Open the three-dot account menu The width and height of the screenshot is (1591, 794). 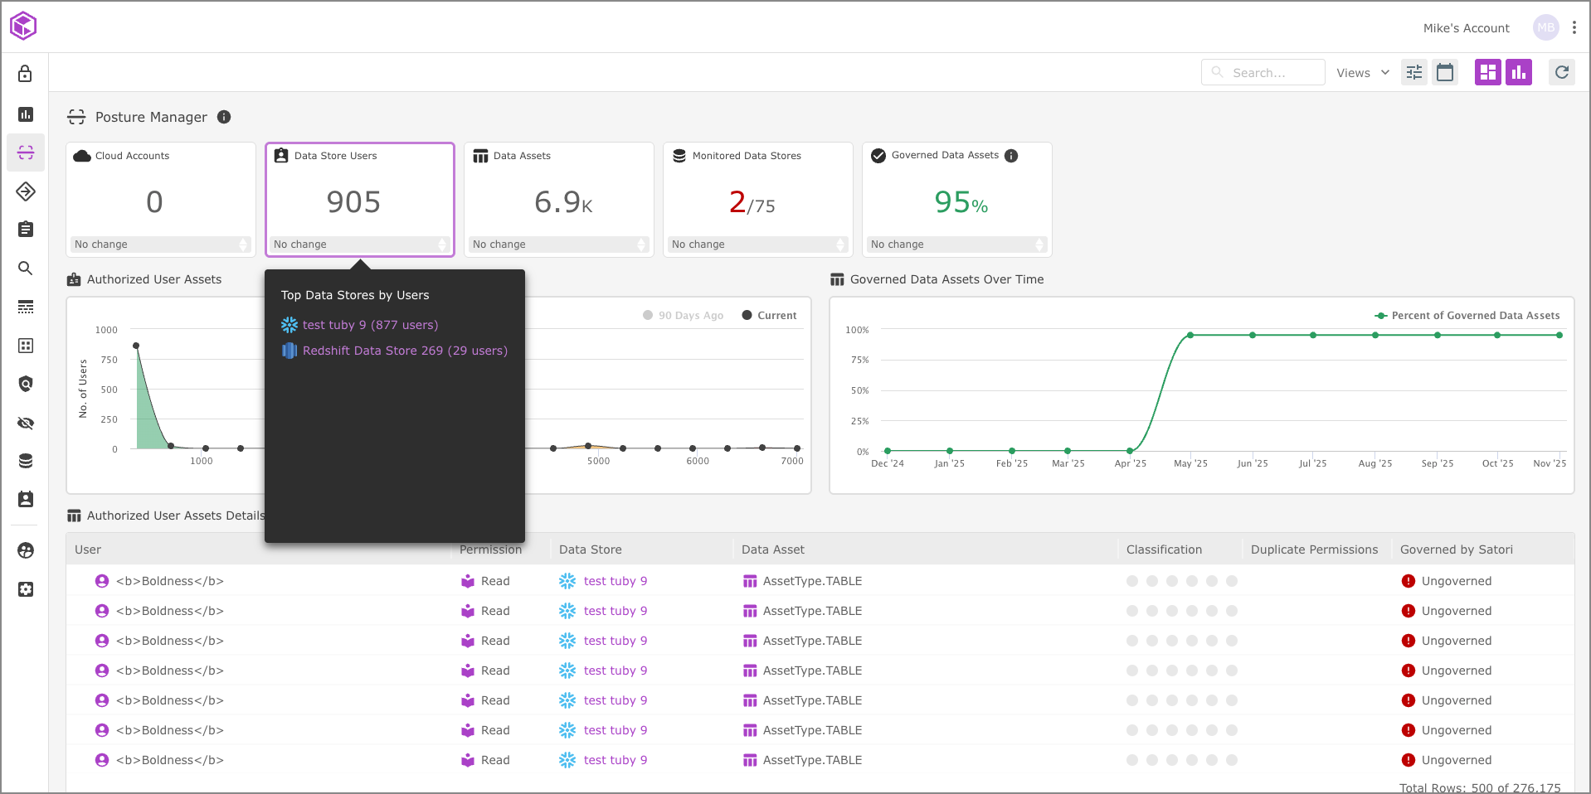pyautogui.click(x=1574, y=27)
